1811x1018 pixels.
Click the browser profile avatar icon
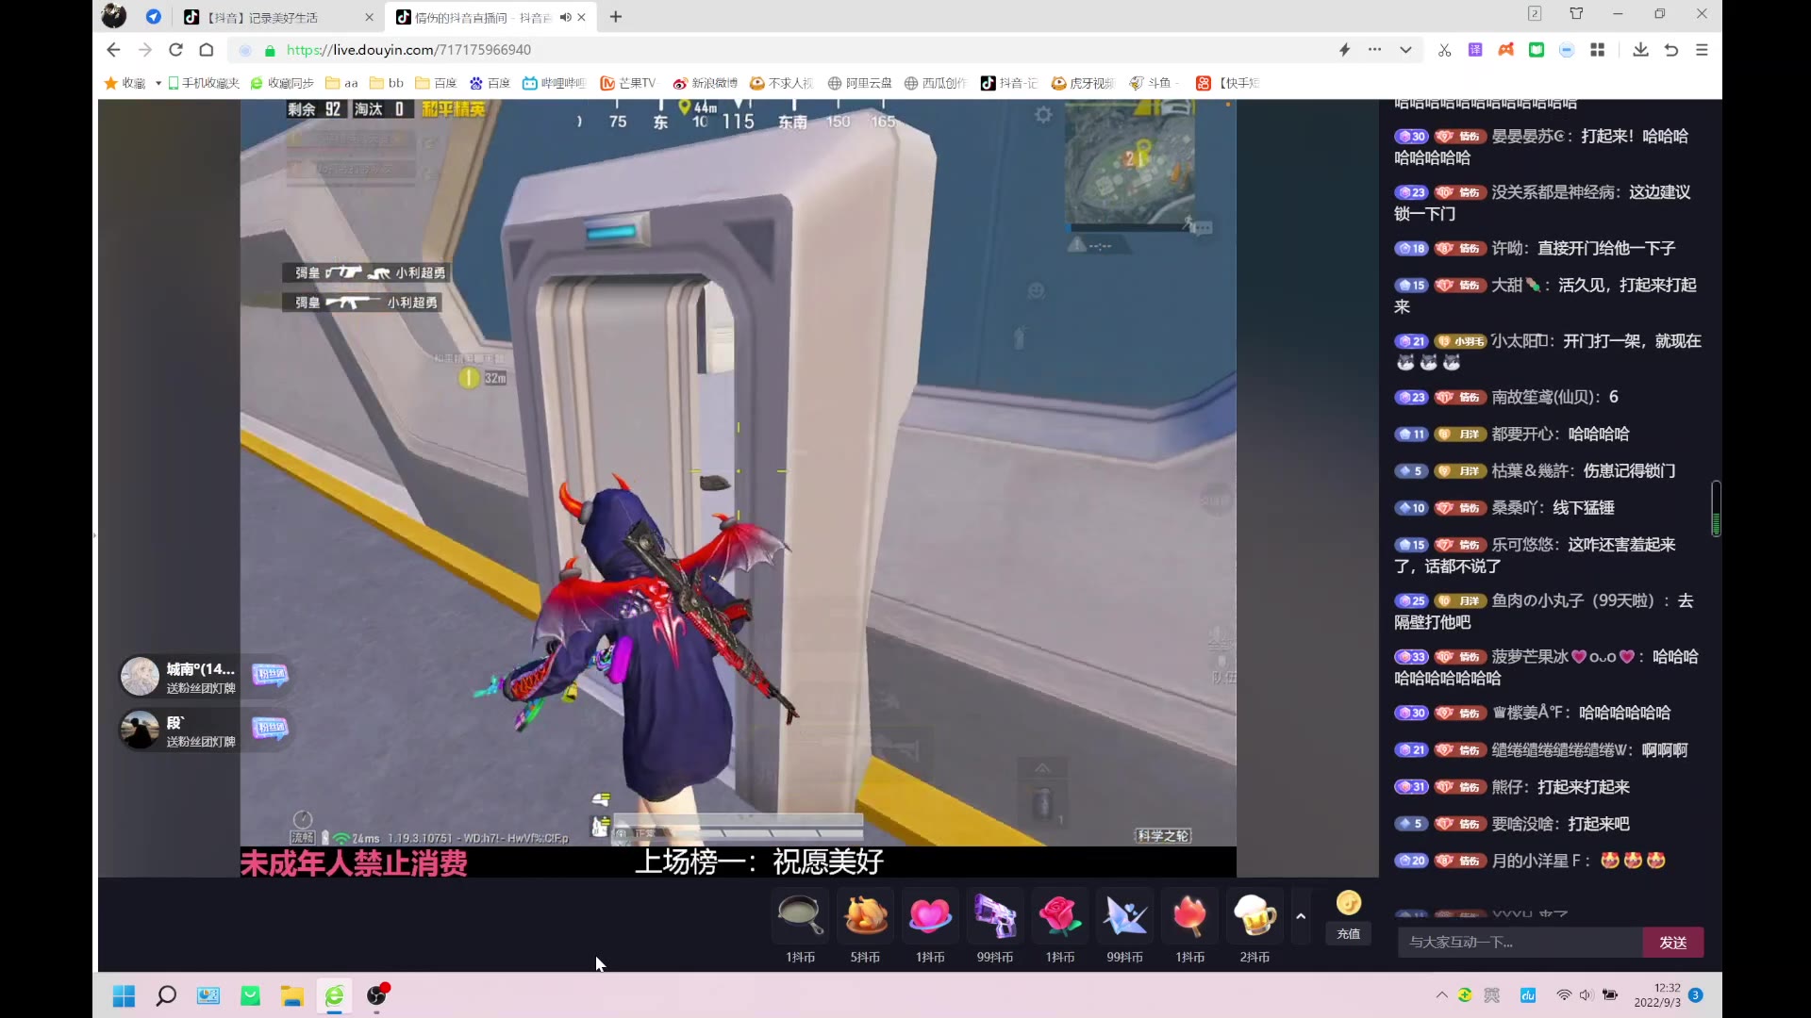click(x=114, y=16)
